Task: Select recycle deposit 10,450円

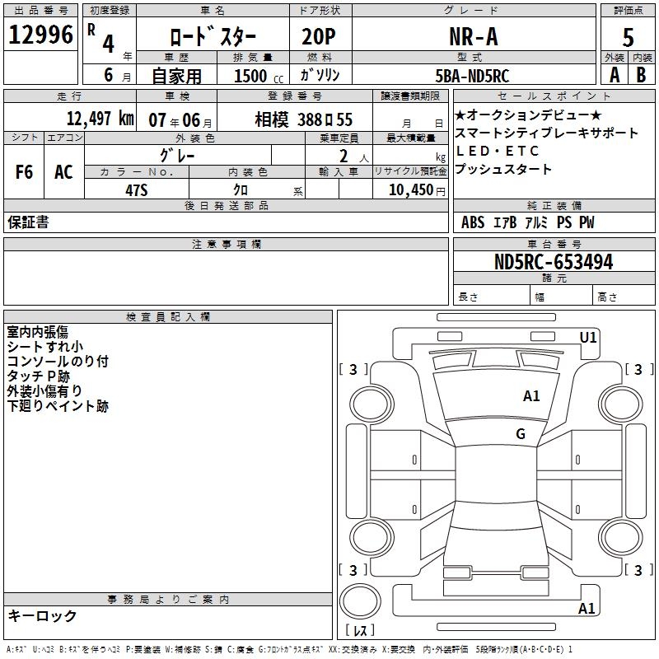Action: pos(417,190)
